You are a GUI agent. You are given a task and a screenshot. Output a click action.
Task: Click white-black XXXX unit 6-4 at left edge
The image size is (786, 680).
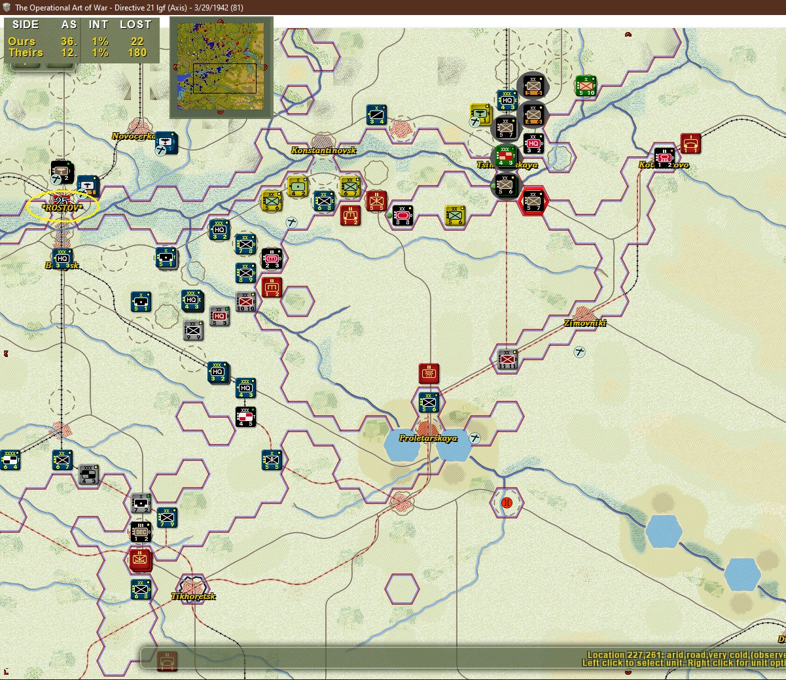click(10, 460)
